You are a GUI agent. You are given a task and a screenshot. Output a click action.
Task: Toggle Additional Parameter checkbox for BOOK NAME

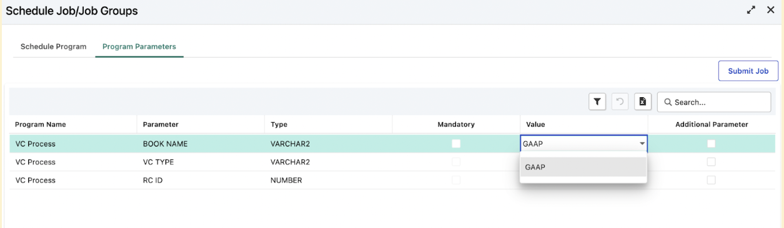[711, 144]
